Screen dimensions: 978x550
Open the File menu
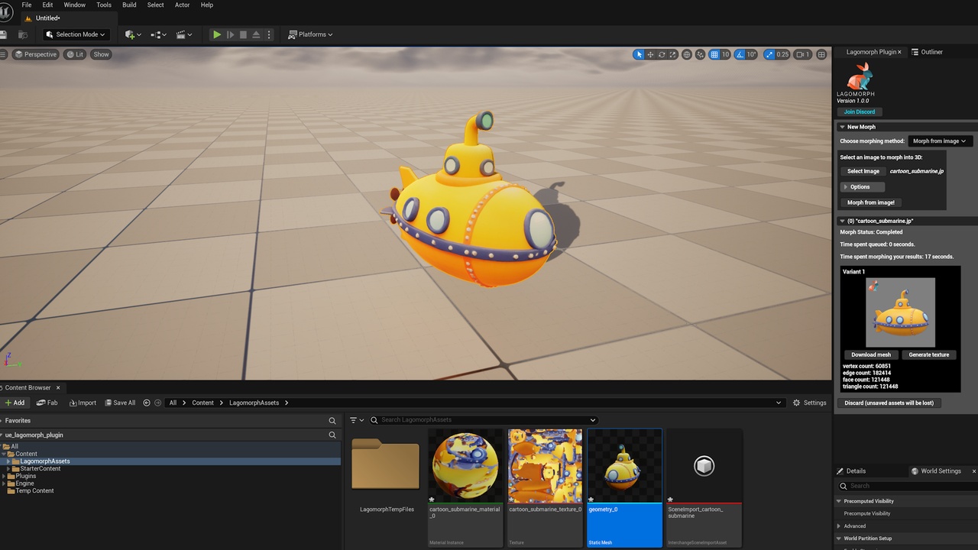pos(27,5)
